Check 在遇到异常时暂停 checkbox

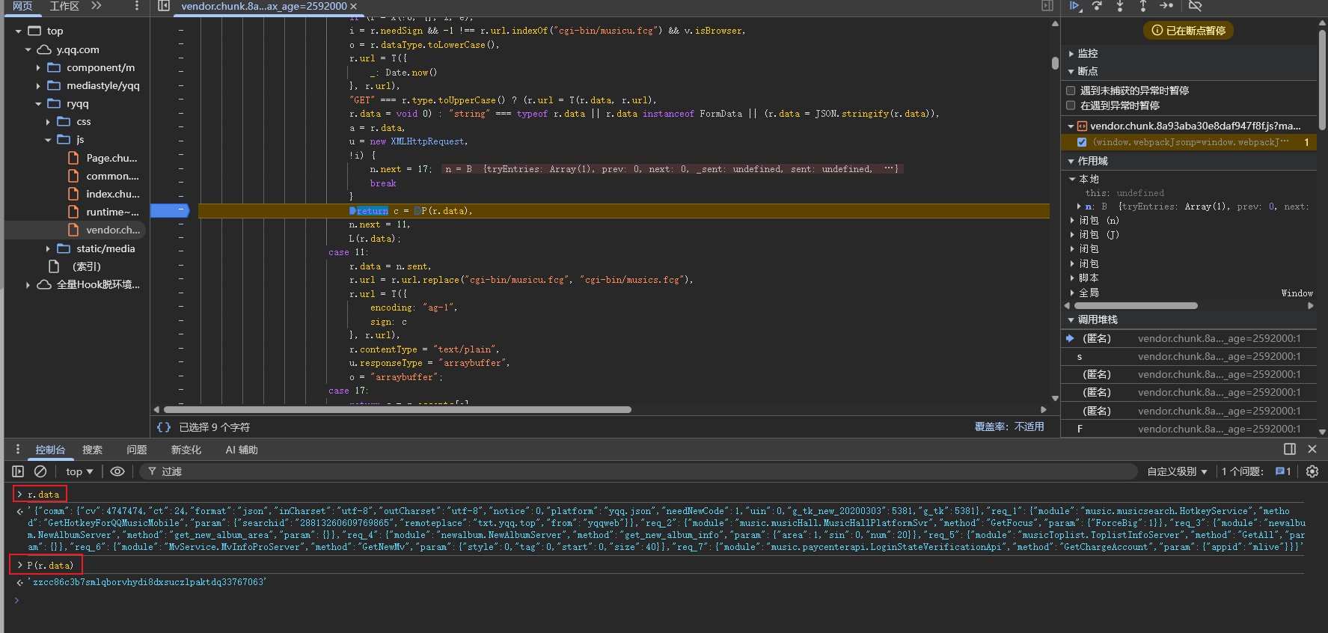[x=1071, y=105]
